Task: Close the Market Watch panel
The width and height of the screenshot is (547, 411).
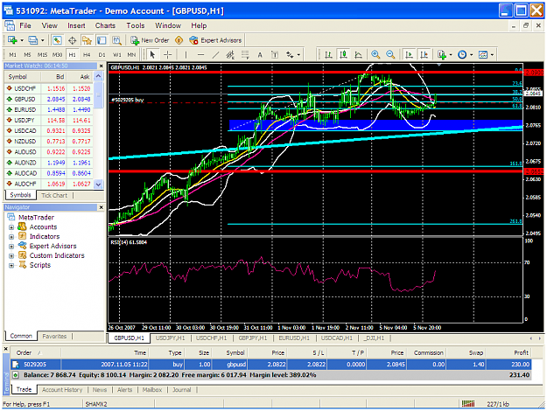Action: click(102, 66)
